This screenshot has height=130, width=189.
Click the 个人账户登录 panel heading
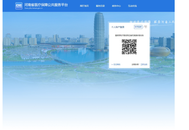tap(118, 27)
